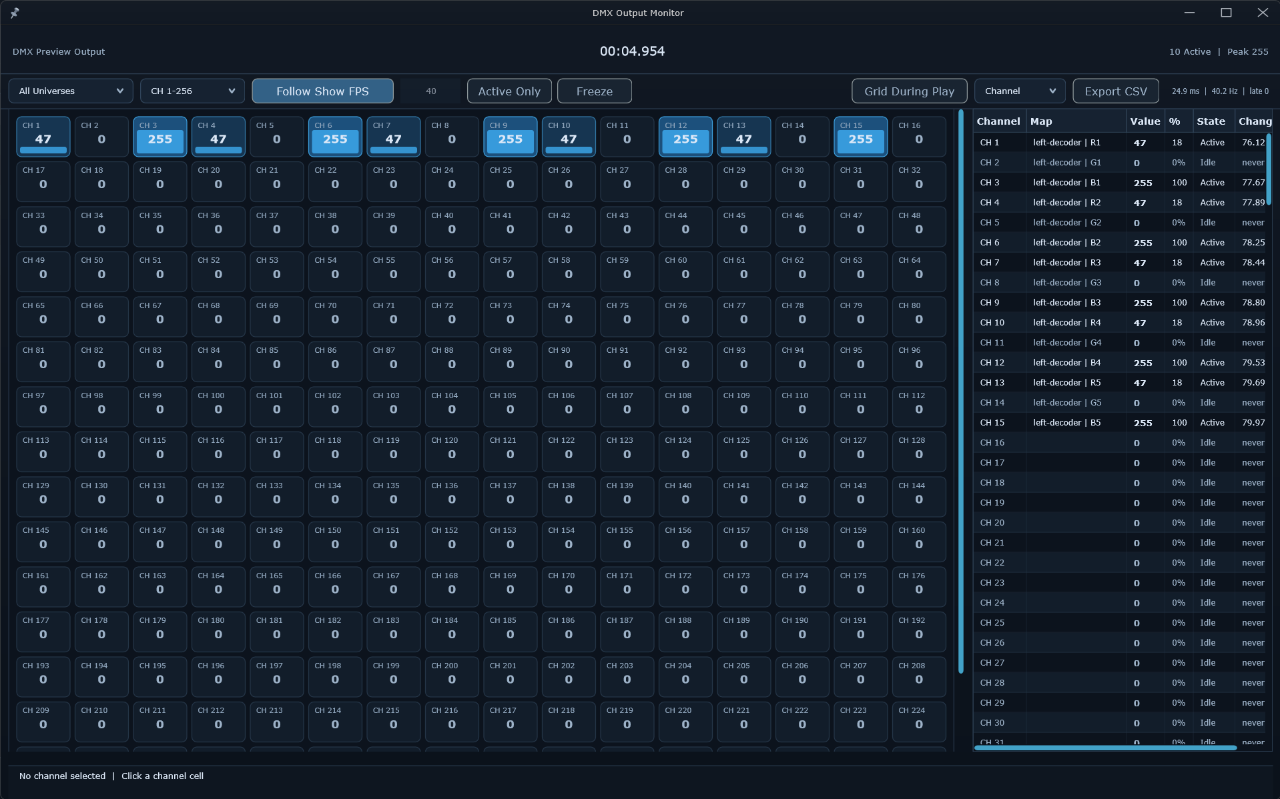1280x799 pixels.
Task: Minimize the DMX Output Monitor window
Action: click(x=1189, y=13)
